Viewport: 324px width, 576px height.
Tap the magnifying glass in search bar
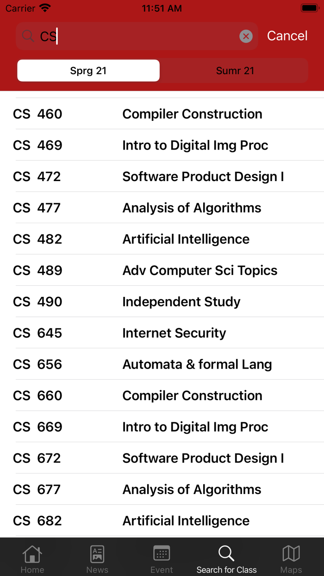tap(28, 36)
